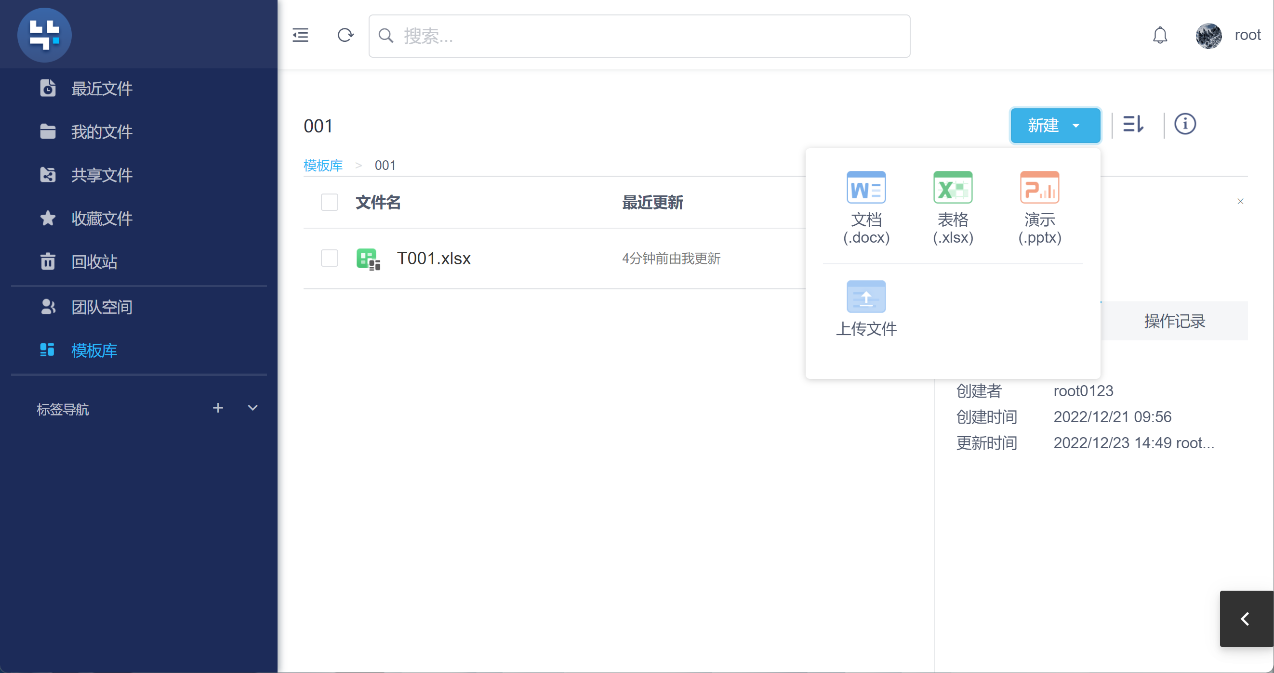Open the recycle bin section

[94, 261]
